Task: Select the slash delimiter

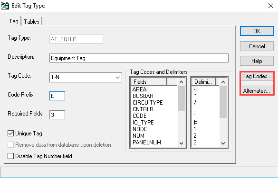Action: point(195,103)
